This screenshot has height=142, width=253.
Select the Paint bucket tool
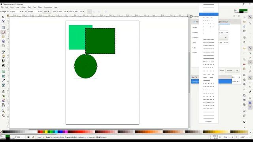(3, 85)
